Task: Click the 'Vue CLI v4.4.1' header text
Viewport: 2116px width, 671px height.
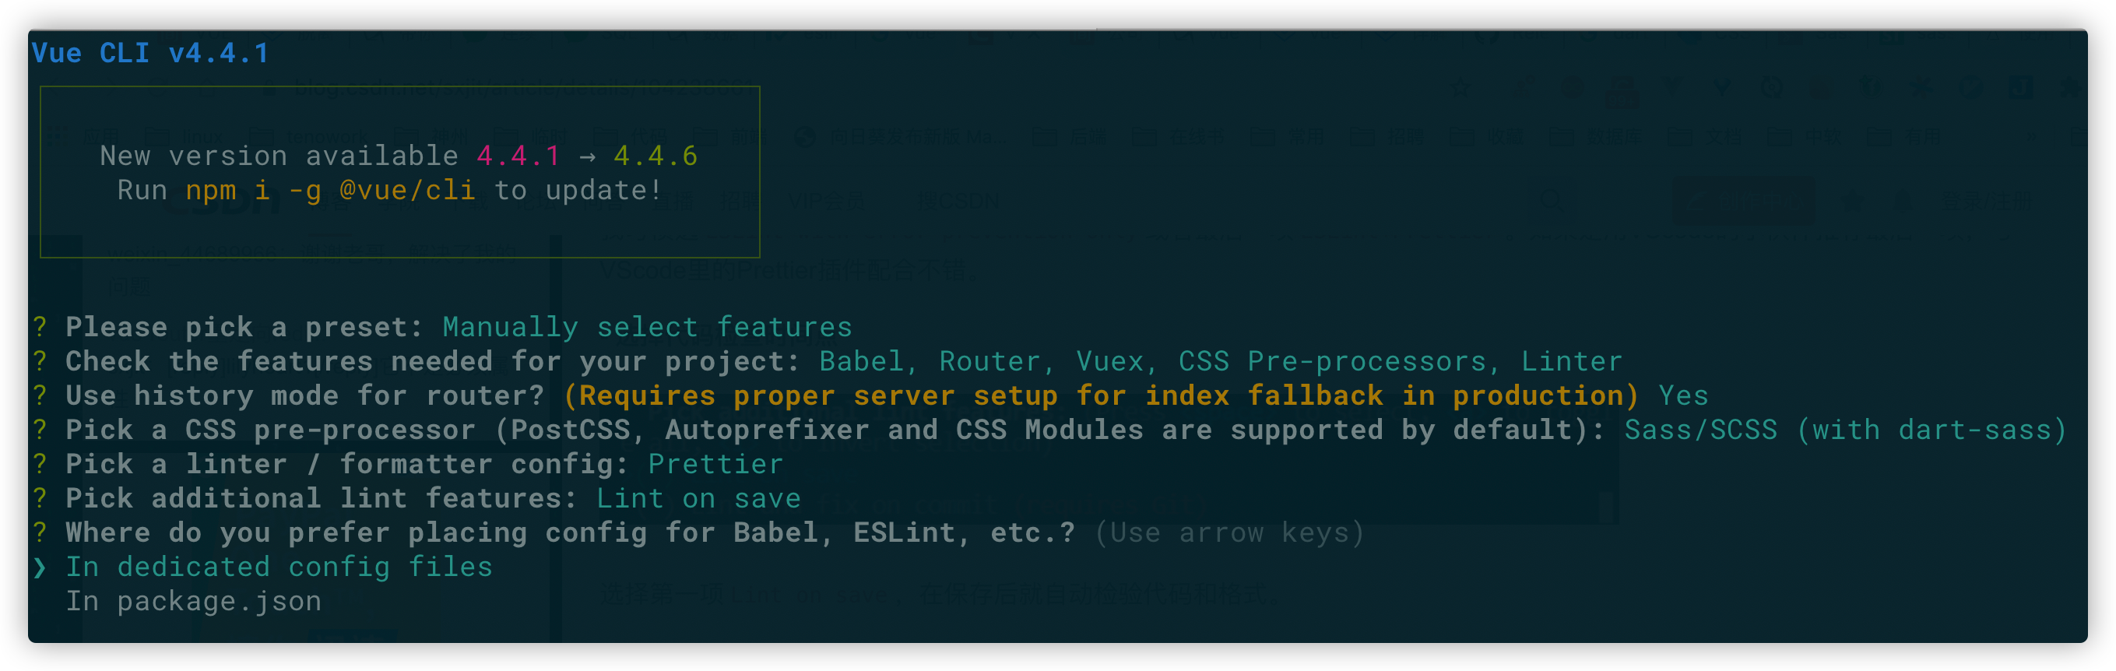Action: click(x=150, y=54)
